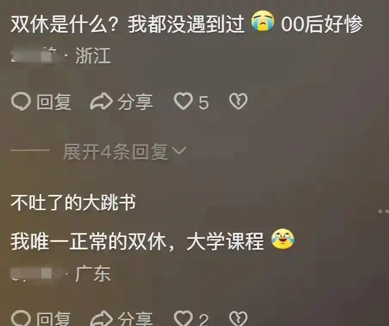
Task: Click the reply bubble icon on the Zhejiang comment
Action: [x=21, y=101]
